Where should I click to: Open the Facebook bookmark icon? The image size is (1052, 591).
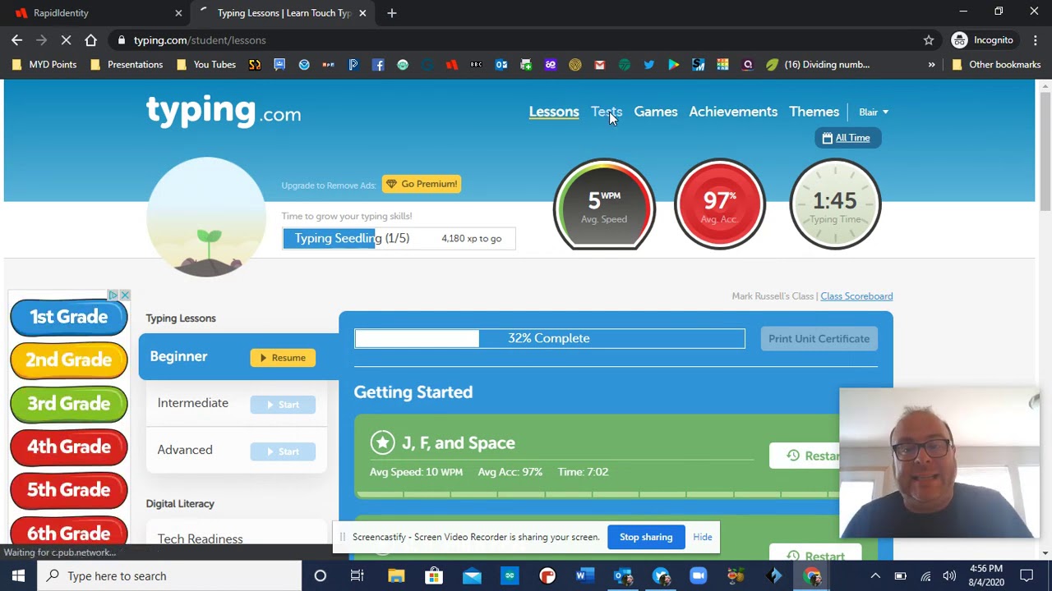pyautogui.click(x=378, y=65)
